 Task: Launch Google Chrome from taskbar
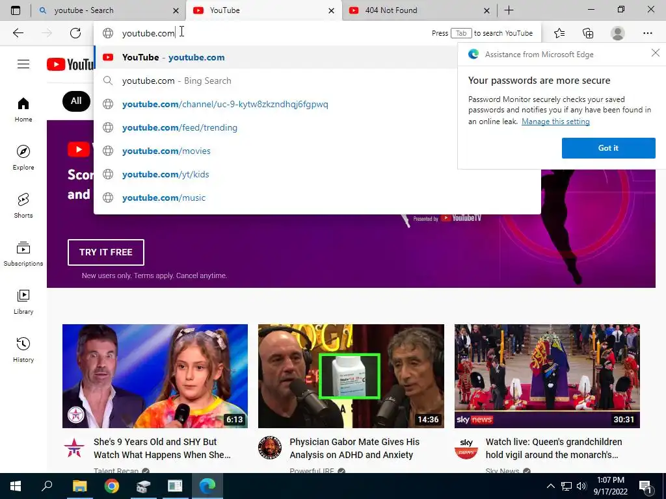click(111, 486)
